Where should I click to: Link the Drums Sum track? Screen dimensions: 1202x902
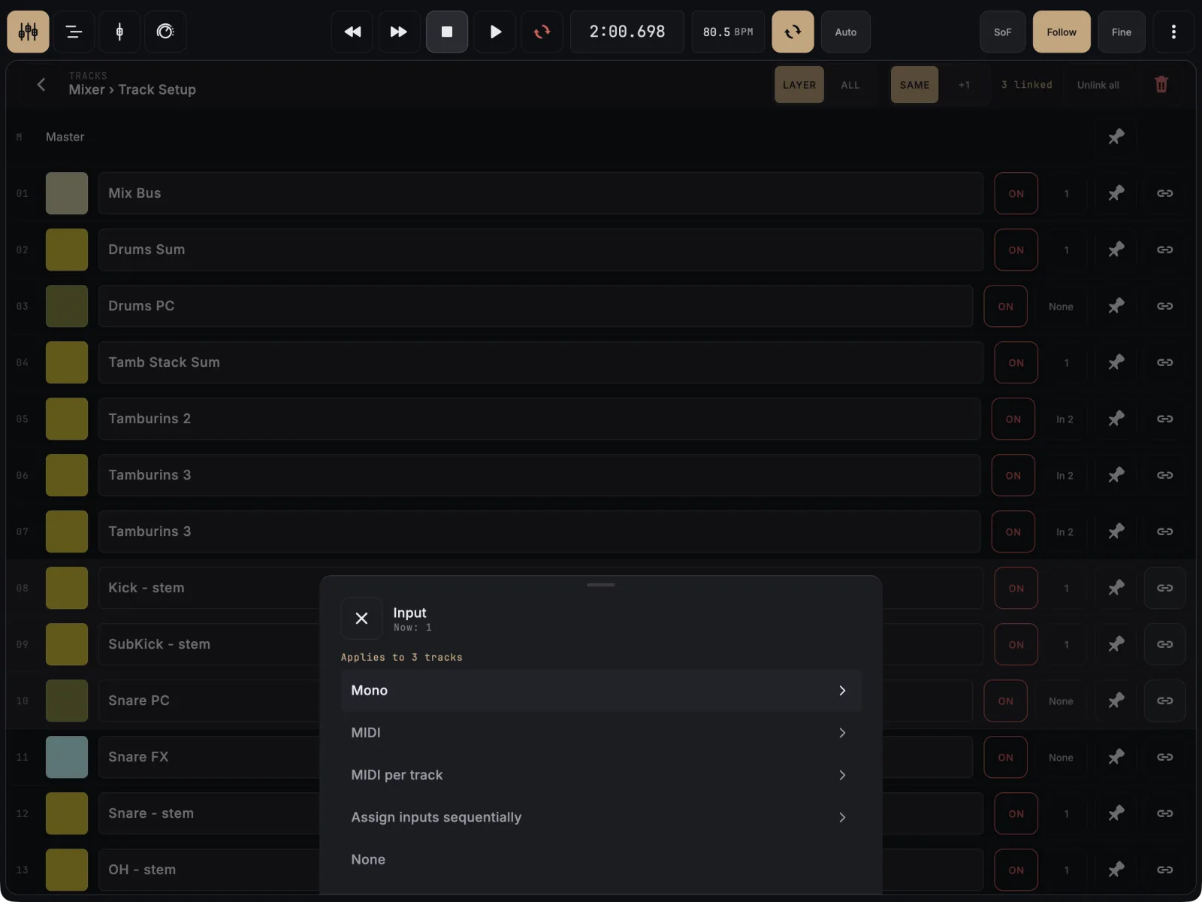pos(1164,250)
